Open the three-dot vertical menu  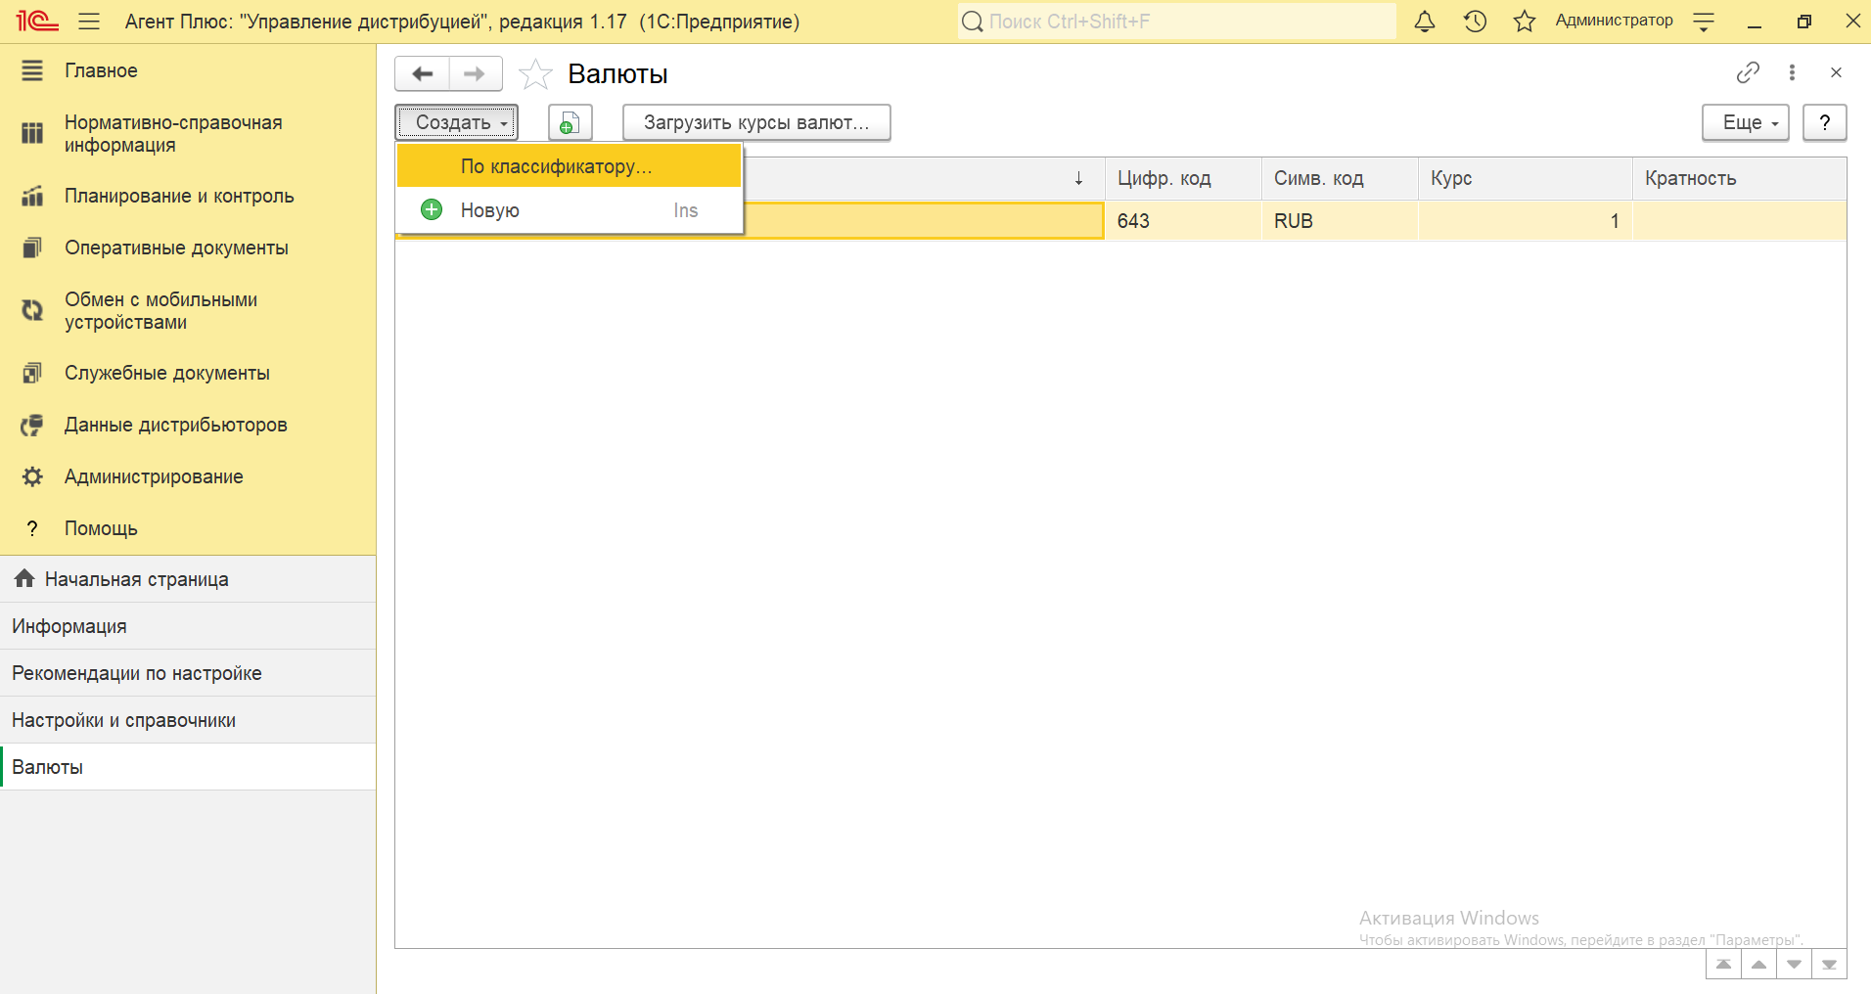tap(1792, 72)
